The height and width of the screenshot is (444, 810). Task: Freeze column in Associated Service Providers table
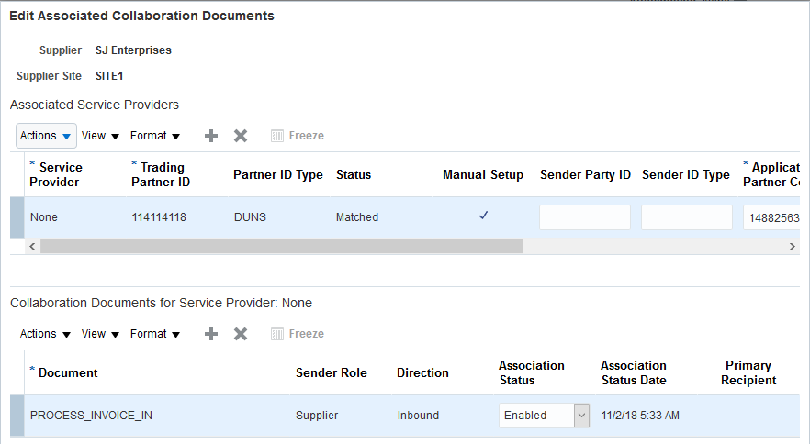point(298,136)
